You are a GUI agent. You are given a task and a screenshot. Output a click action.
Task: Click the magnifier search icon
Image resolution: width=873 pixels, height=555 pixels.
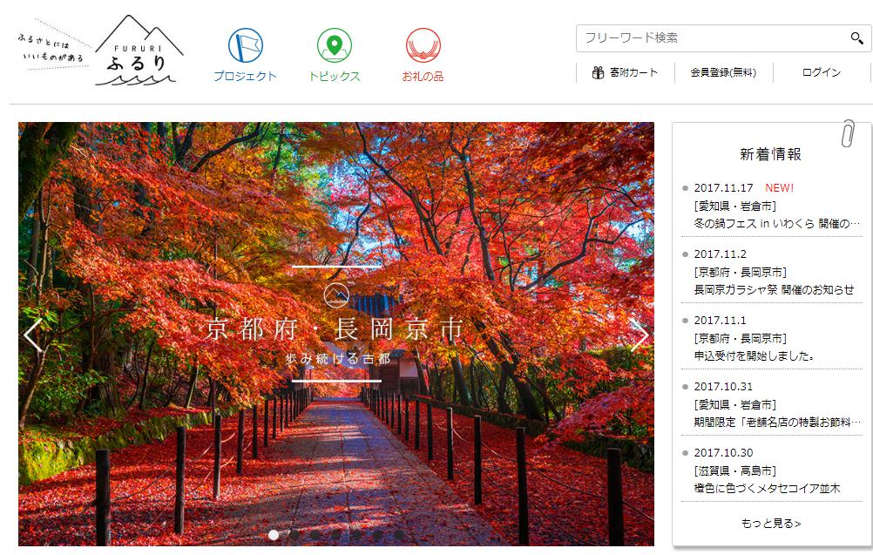856,37
